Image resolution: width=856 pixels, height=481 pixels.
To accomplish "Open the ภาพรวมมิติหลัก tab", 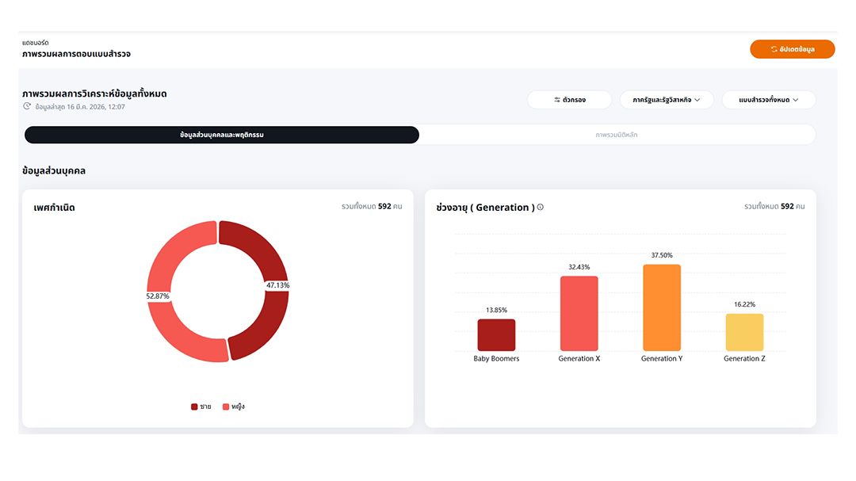I will (617, 135).
